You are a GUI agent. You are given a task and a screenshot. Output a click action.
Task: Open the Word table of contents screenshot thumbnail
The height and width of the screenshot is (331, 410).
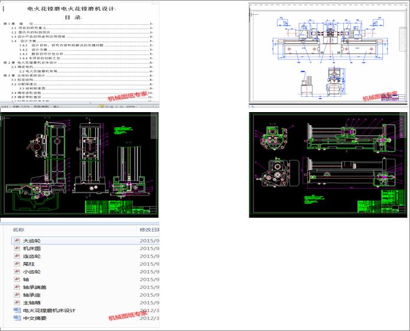point(80,54)
